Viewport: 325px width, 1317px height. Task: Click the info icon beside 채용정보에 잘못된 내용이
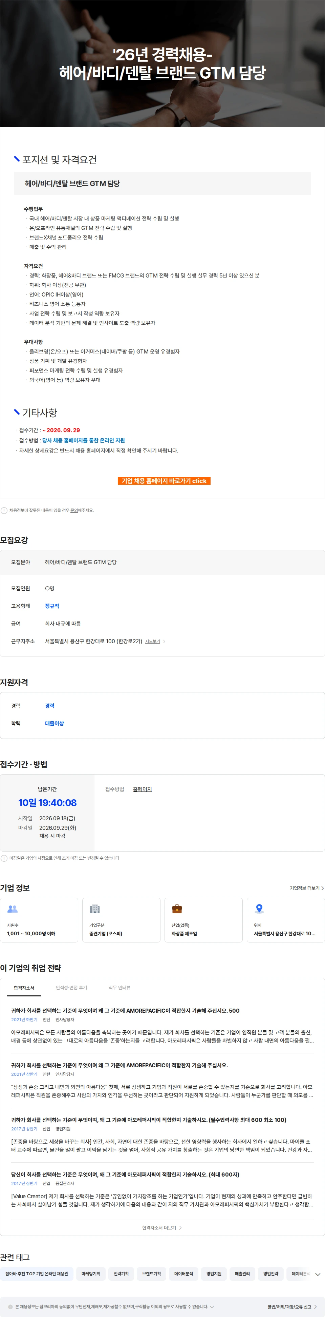pyautogui.click(x=4, y=510)
